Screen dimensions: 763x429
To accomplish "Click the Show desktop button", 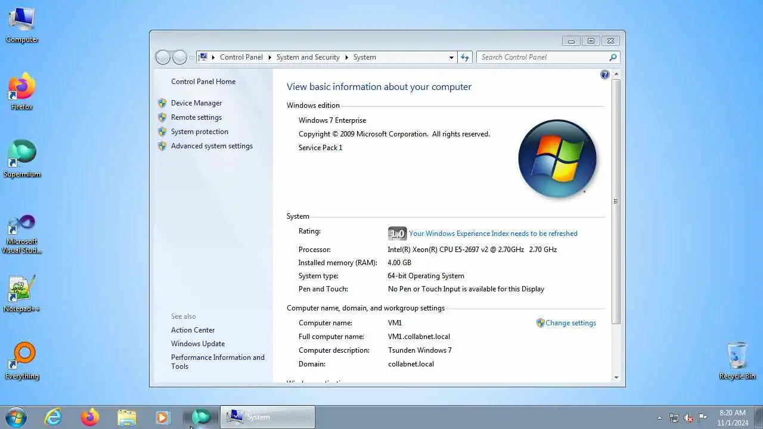I will (759, 418).
